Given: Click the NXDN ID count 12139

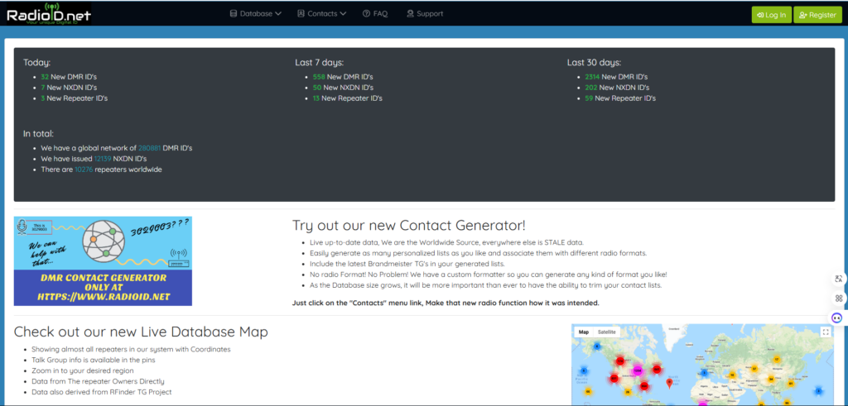Looking at the screenshot, I should tap(103, 159).
